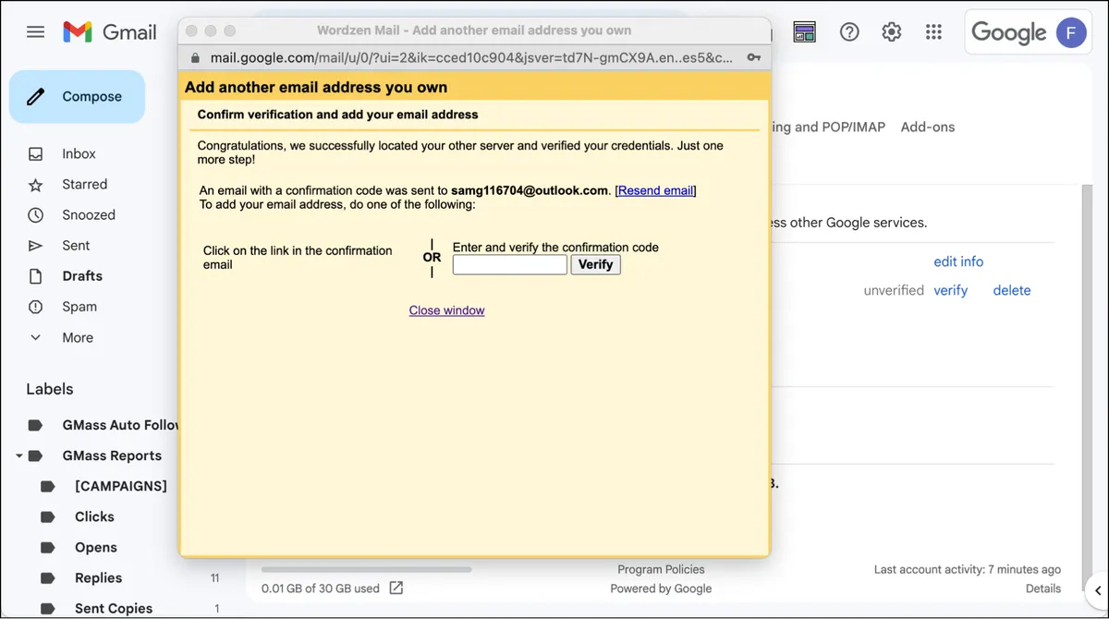Click the label icon beside Clicks
1109x619 pixels.
click(x=48, y=517)
